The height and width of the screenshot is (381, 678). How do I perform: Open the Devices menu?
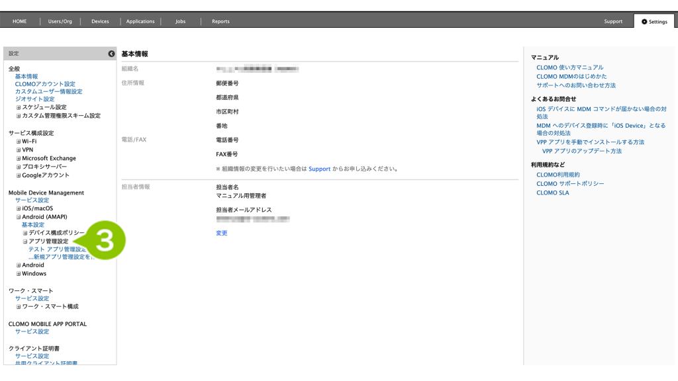click(100, 21)
